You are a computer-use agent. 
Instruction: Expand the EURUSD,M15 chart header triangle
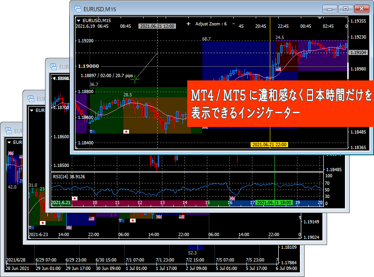pos(78,21)
